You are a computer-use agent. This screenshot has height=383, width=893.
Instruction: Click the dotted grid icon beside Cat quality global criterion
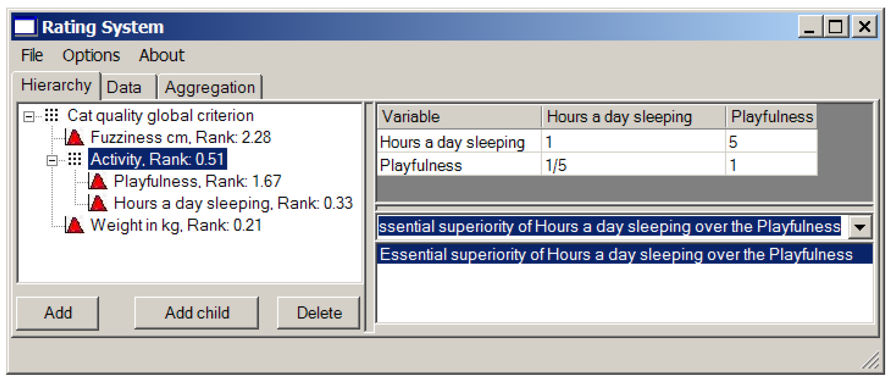[52, 115]
